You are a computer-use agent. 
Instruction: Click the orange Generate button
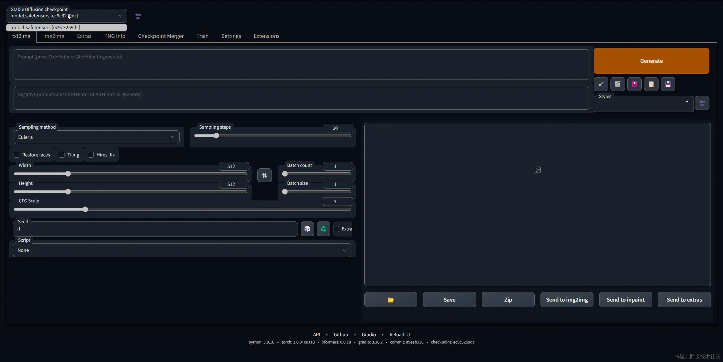coord(651,61)
